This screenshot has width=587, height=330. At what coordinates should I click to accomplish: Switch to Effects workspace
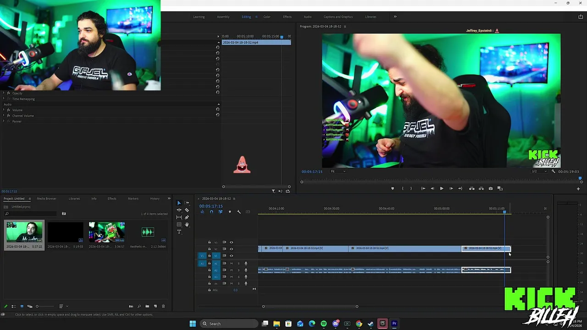pos(287,17)
